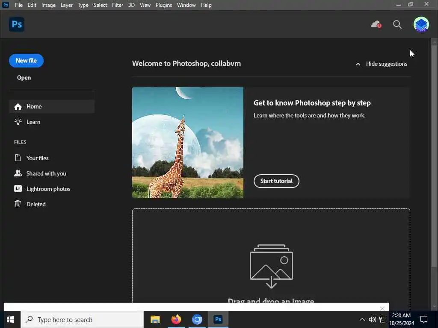Screen dimensions: 438x328
Task: Click the Your files document icon
Action: point(18,158)
